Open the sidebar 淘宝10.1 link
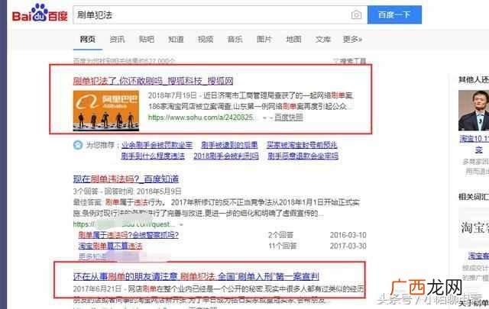The width and height of the screenshot is (489, 309). click(474, 139)
